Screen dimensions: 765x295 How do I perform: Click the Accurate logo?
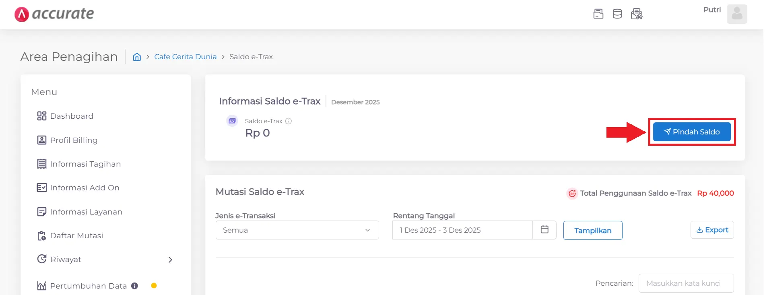click(x=54, y=14)
